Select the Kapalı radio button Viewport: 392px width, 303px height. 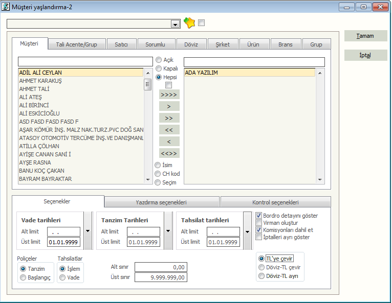159,68
